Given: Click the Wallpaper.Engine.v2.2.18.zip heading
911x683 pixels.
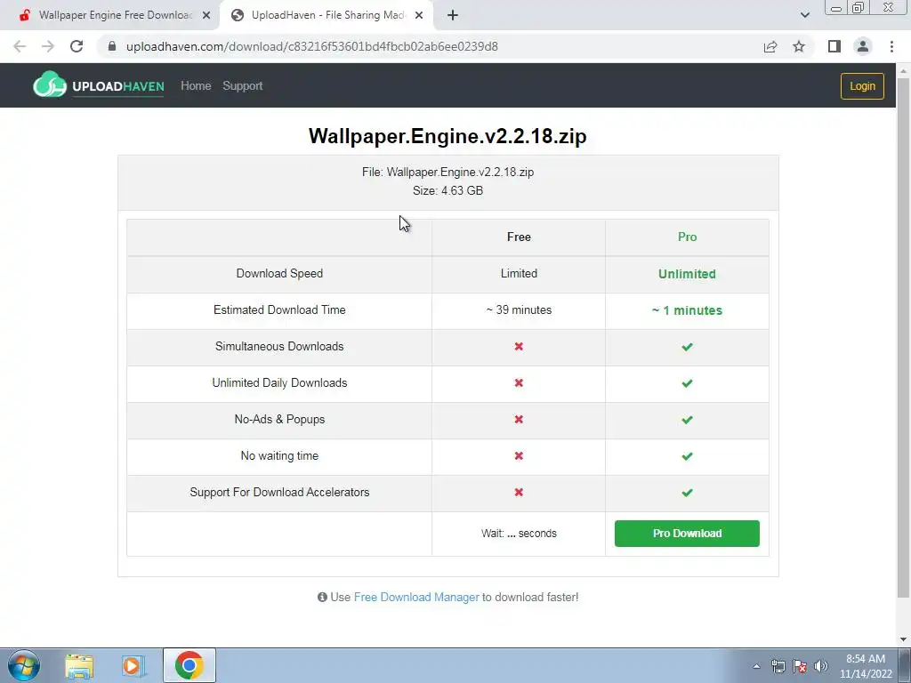Looking at the screenshot, I should click(x=447, y=136).
